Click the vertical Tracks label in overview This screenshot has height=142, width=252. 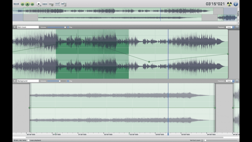(x=238, y=14)
